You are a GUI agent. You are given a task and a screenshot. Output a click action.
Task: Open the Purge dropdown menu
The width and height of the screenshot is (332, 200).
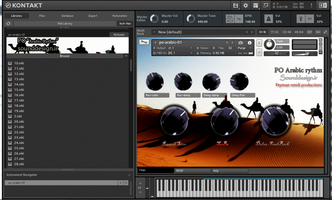tap(251, 48)
